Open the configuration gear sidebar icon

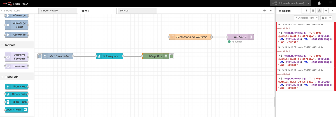[x=326, y=11]
